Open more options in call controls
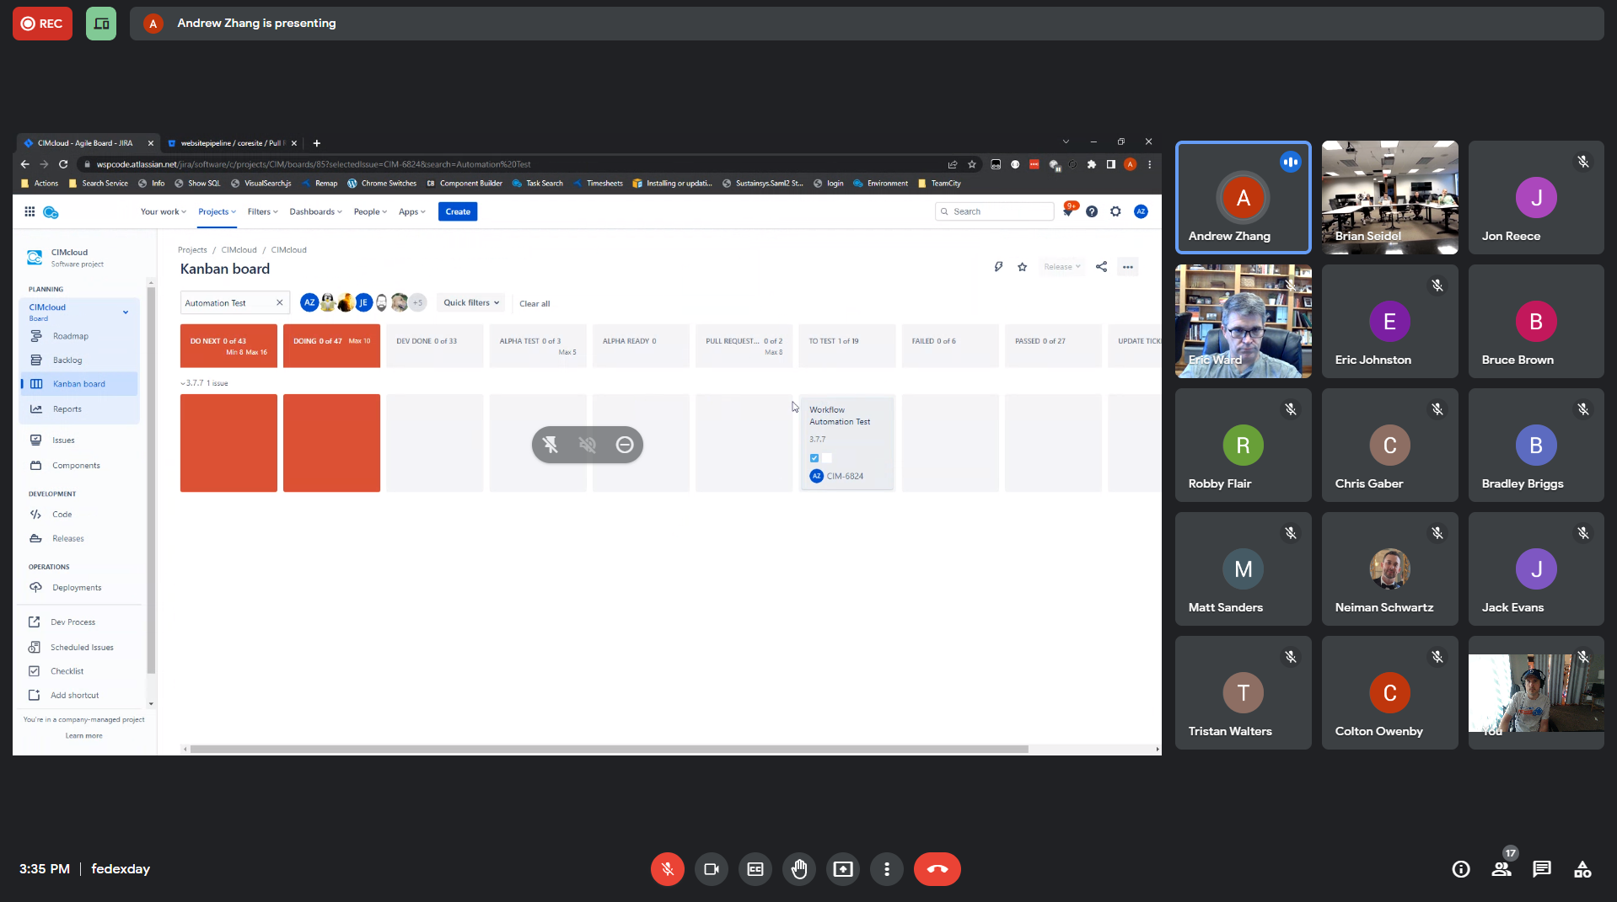This screenshot has height=902, width=1617. (x=886, y=869)
